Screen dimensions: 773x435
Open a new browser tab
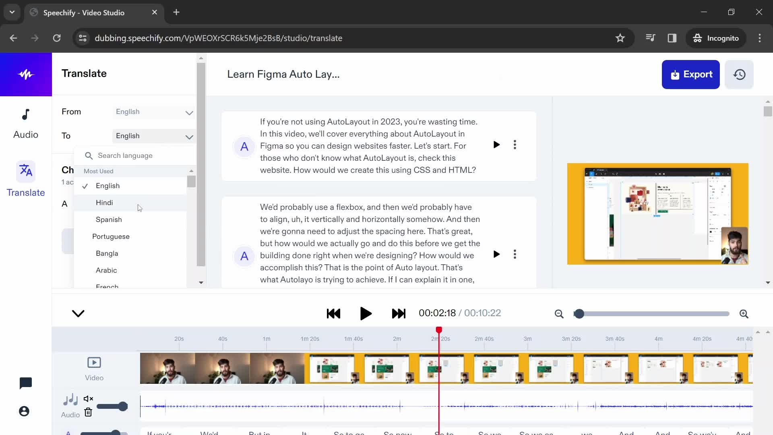[176, 12]
